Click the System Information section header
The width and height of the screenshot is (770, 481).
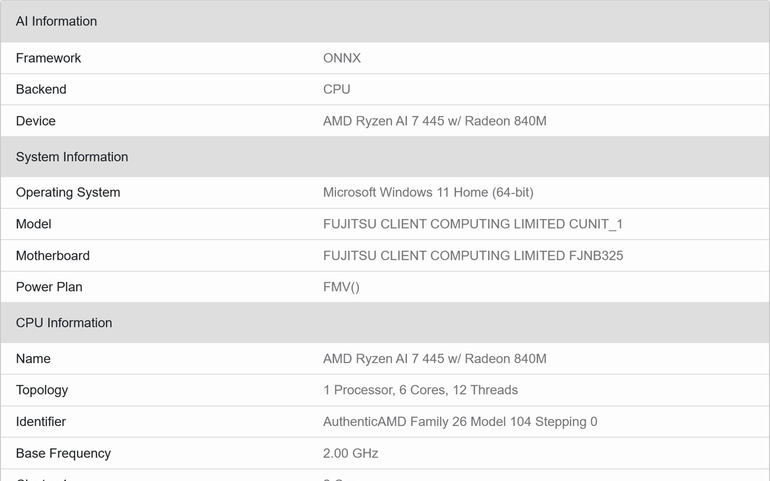click(72, 157)
